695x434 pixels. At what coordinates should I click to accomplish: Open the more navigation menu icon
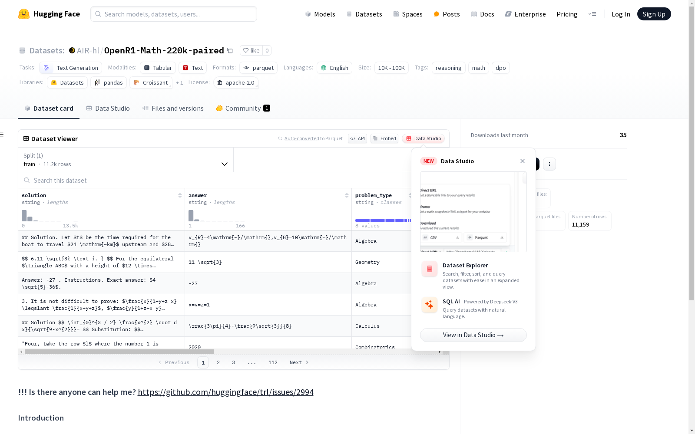(x=592, y=14)
